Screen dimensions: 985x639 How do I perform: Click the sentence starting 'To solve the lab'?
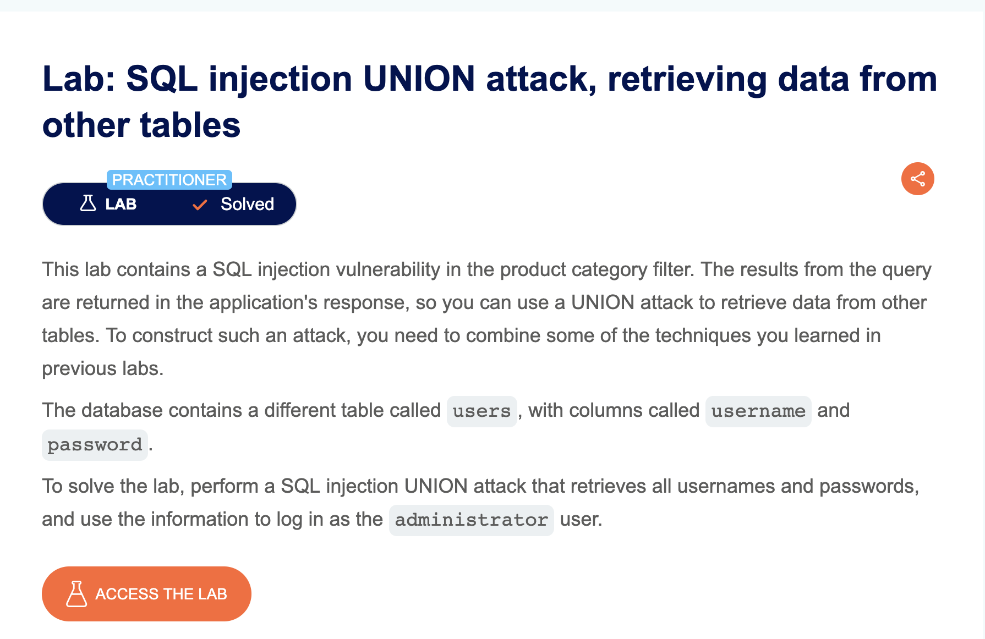coord(480,503)
